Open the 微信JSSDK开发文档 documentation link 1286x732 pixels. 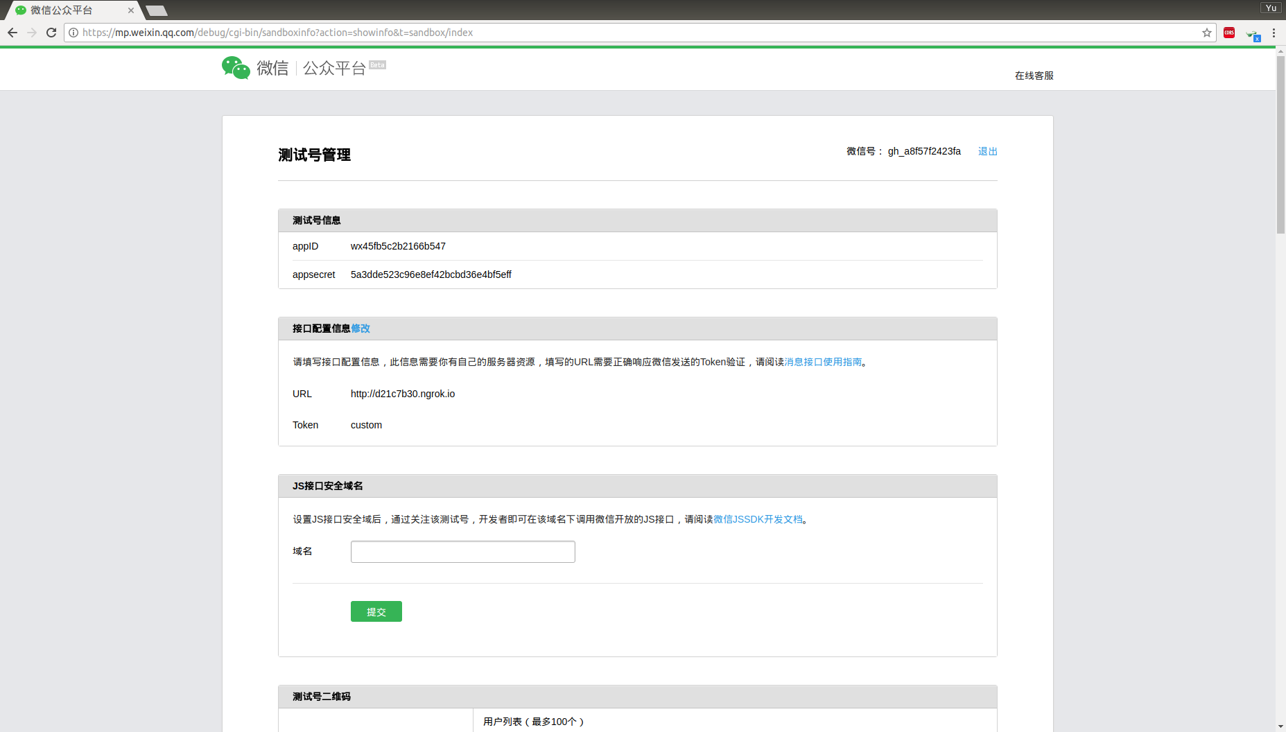pos(758,519)
